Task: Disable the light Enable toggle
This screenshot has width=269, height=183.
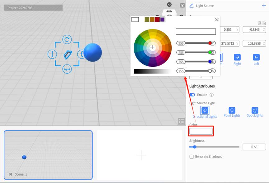Action: 192,95
